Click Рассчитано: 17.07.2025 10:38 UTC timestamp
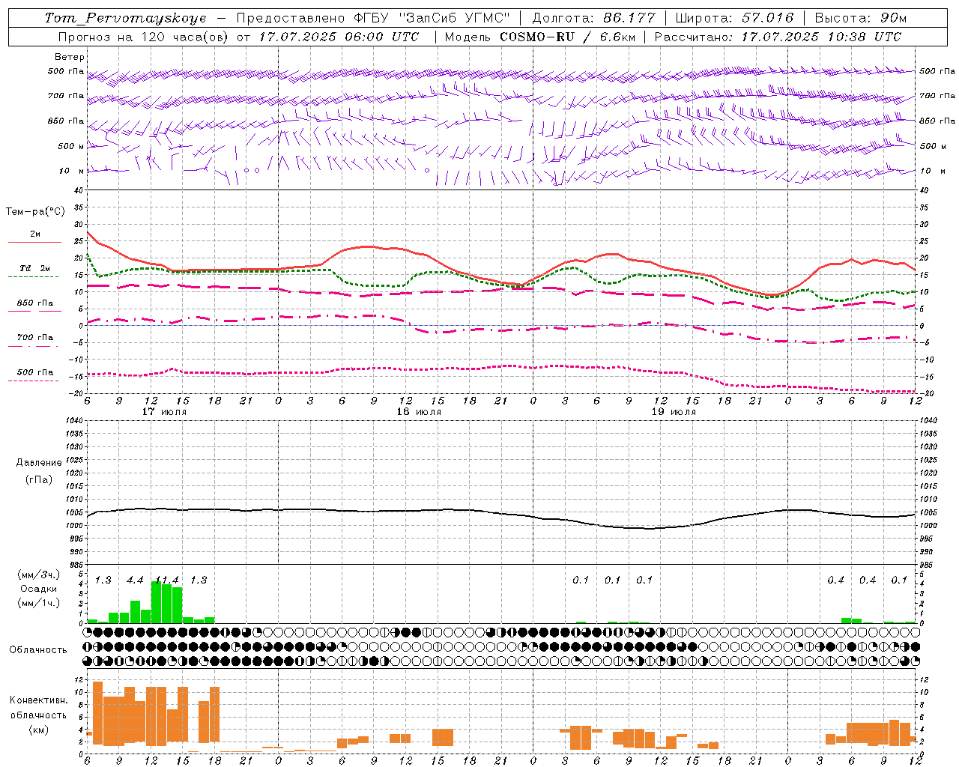Image resolution: width=959 pixels, height=767 pixels. coord(778,37)
